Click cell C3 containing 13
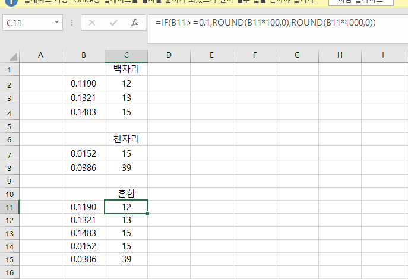408x279 pixels. (x=126, y=98)
